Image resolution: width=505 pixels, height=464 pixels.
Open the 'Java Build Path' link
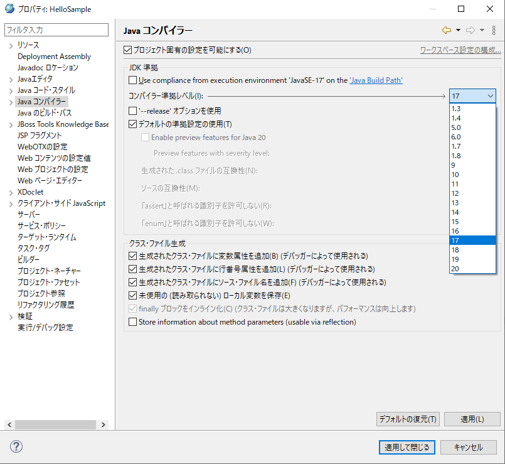pyautogui.click(x=376, y=80)
